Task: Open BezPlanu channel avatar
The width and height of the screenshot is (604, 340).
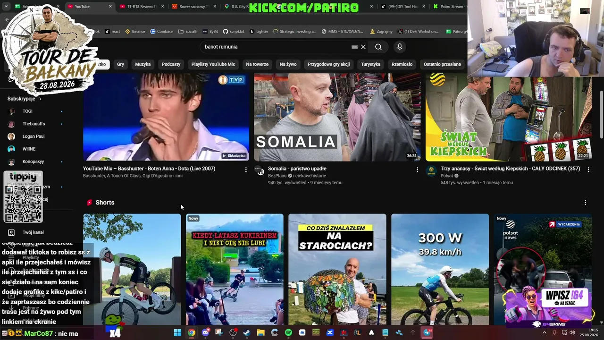Action: pos(260,171)
